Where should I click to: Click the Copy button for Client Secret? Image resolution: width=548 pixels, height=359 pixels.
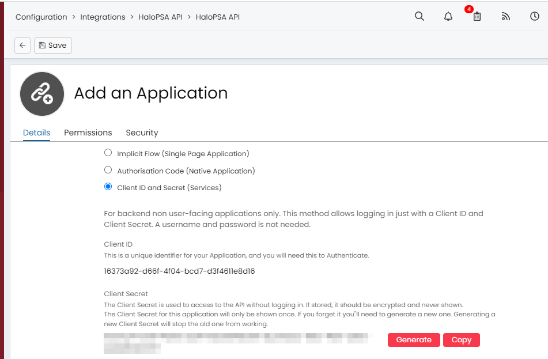(x=461, y=340)
